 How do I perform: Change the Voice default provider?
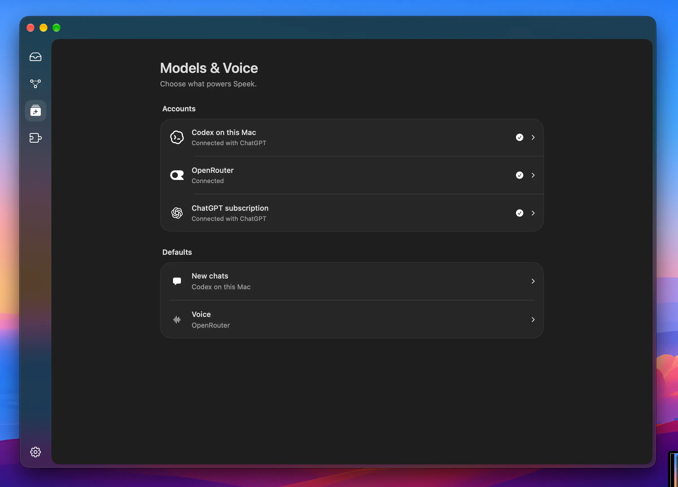352,319
